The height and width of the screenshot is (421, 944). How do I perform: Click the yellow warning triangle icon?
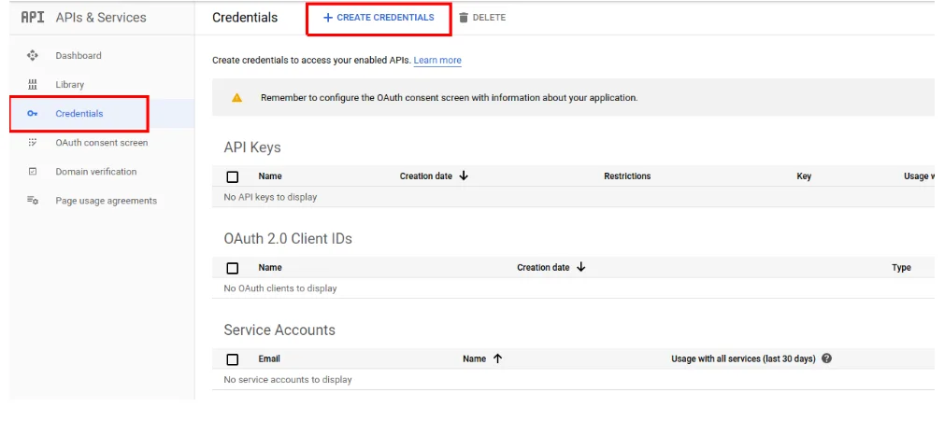coord(237,97)
